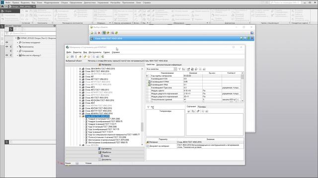Click the document icon of 'Документ на материал'

click(x=148, y=146)
